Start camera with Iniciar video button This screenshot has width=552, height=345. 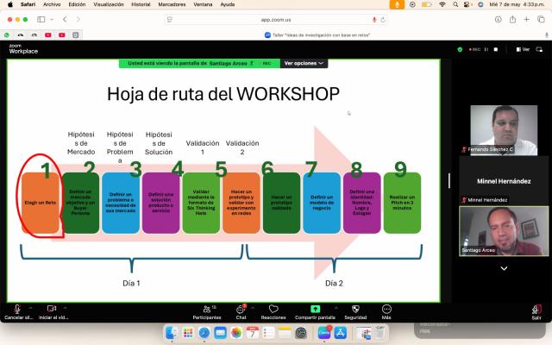[52, 309]
